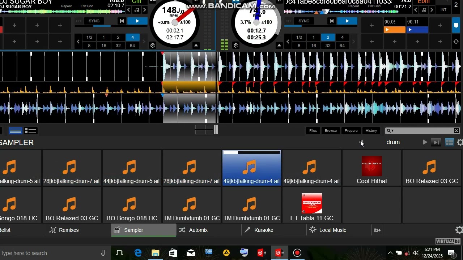Play the drum sampler bank
Viewport: 463px width, 260px height.
(425, 143)
